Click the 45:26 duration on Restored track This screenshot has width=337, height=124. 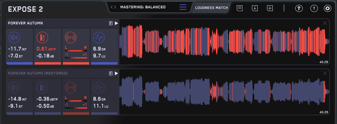click(x=324, y=112)
